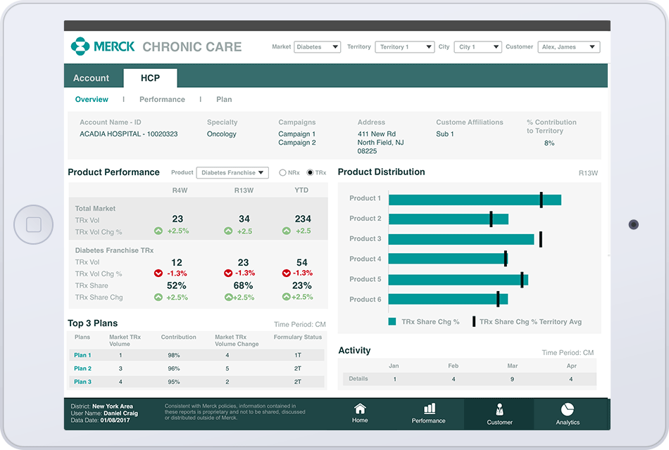
Task: Open the Product dropdown showing Diabetes Franchise
Action: coord(233,172)
